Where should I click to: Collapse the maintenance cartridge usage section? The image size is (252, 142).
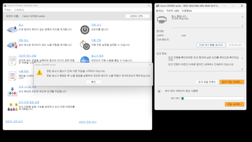(x=159, y=91)
